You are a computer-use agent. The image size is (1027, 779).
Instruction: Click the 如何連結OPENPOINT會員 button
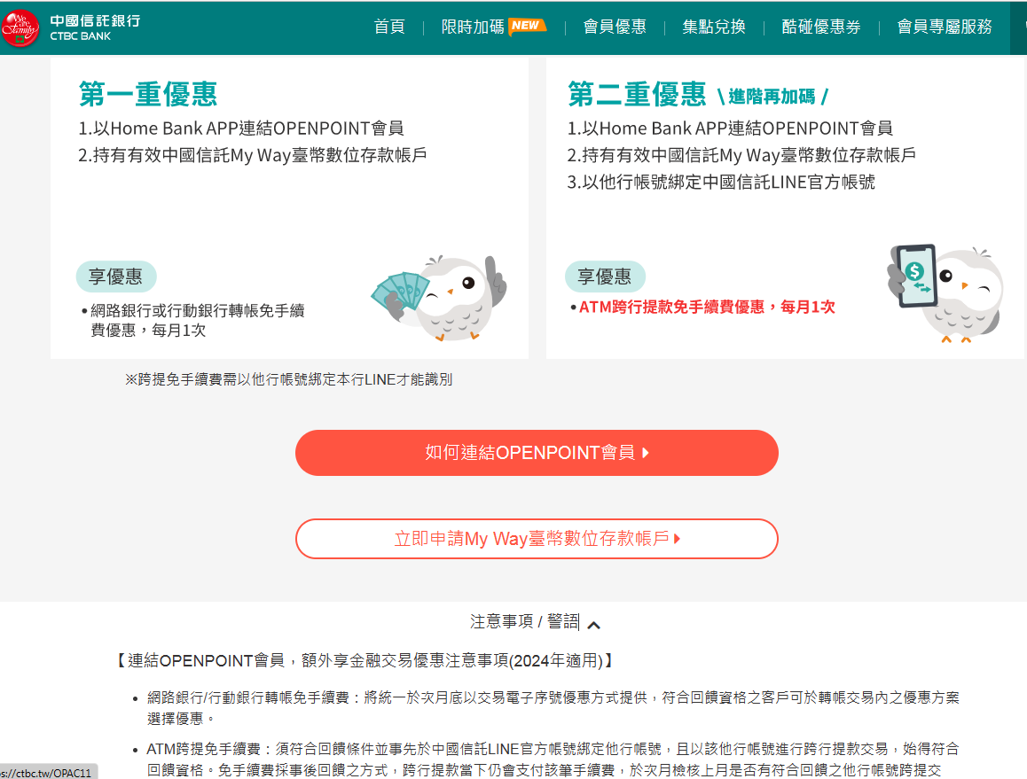click(537, 453)
